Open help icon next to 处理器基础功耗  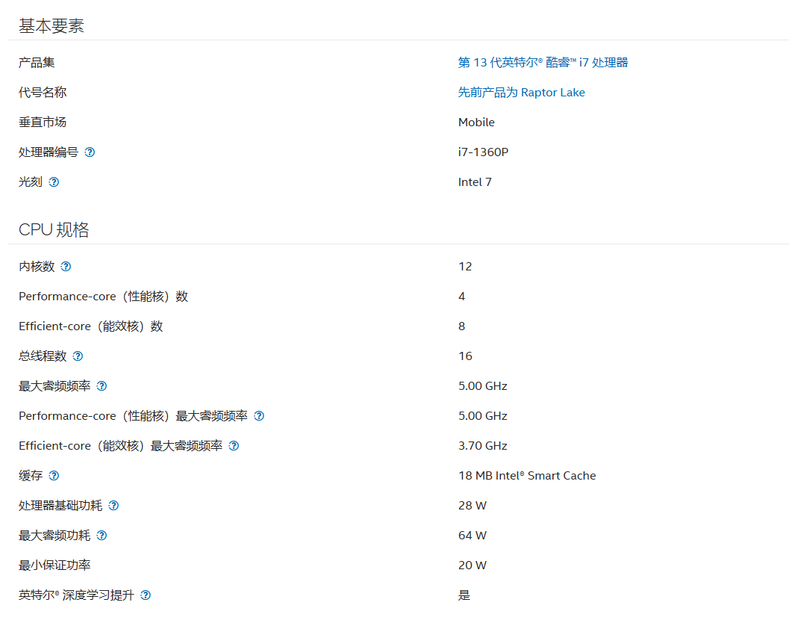click(113, 506)
